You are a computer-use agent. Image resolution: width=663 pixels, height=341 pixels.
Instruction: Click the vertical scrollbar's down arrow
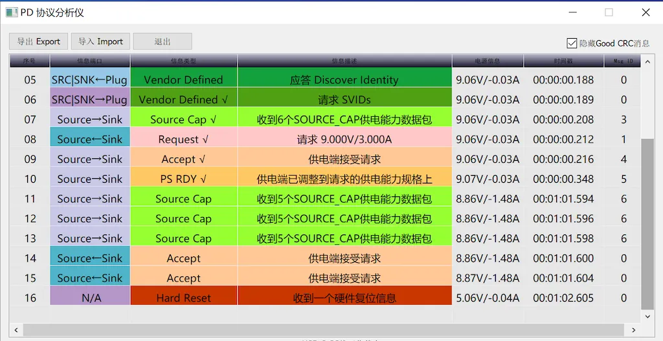point(647,316)
